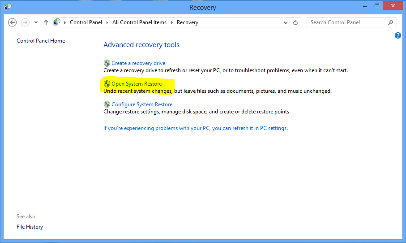Go up one level with Up arrow

[46, 22]
